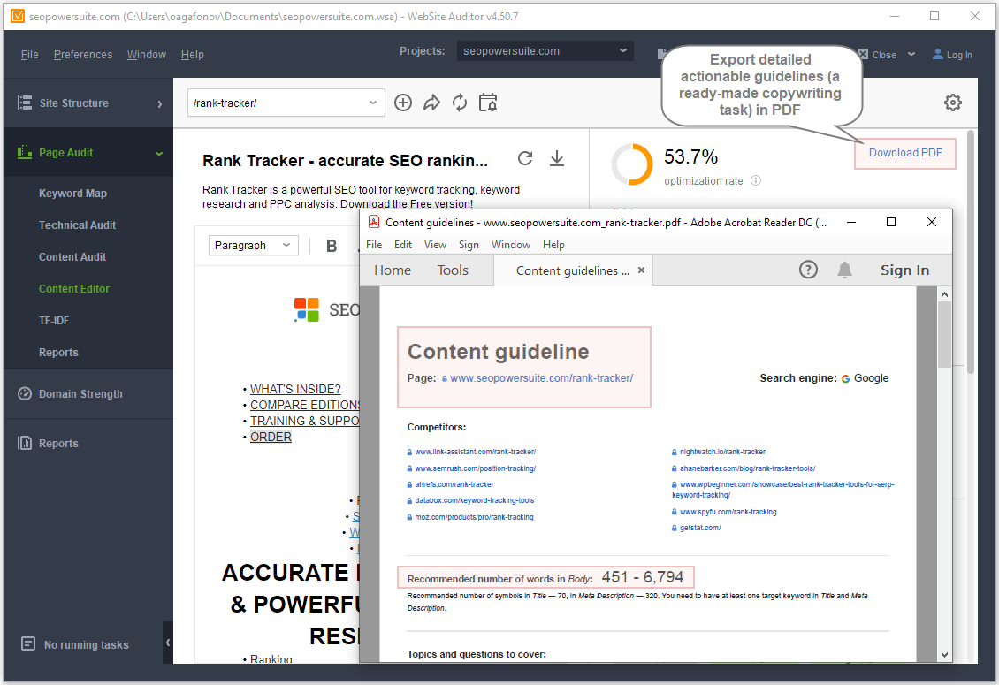Open the Window menu in WebSite Auditor
This screenshot has width=999, height=685.
pyautogui.click(x=146, y=55)
